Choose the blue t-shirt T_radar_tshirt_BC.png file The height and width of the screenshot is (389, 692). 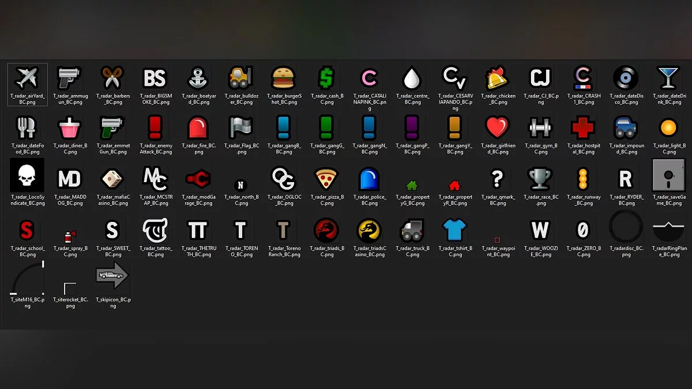point(454,230)
